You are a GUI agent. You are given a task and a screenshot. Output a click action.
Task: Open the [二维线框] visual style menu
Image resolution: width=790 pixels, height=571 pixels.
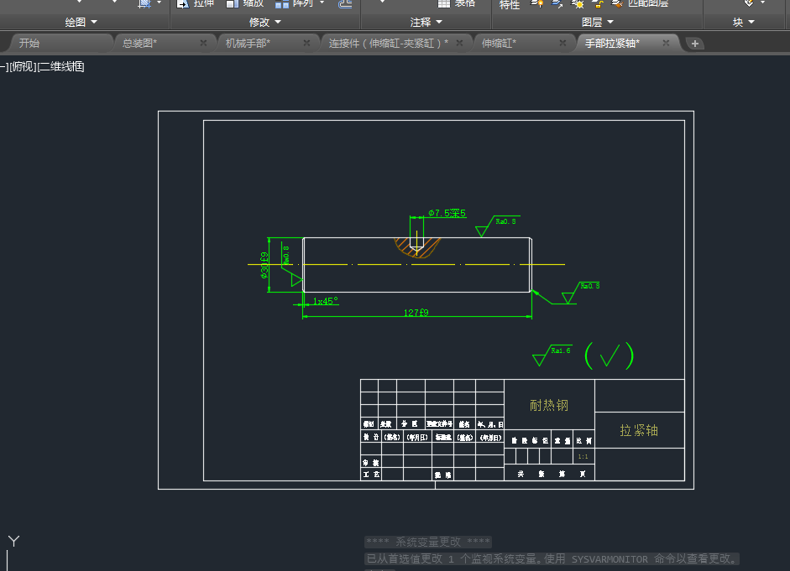tap(61, 66)
